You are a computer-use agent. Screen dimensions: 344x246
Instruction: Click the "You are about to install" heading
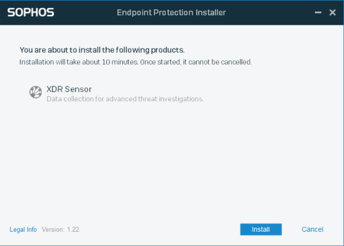[x=102, y=50]
